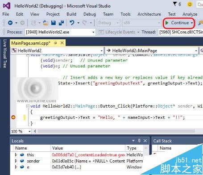
Task: Click the 'e' variable cube icon
Action: [22, 167]
